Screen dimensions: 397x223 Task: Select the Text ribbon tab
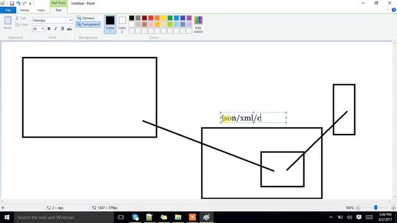(x=58, y=10)
